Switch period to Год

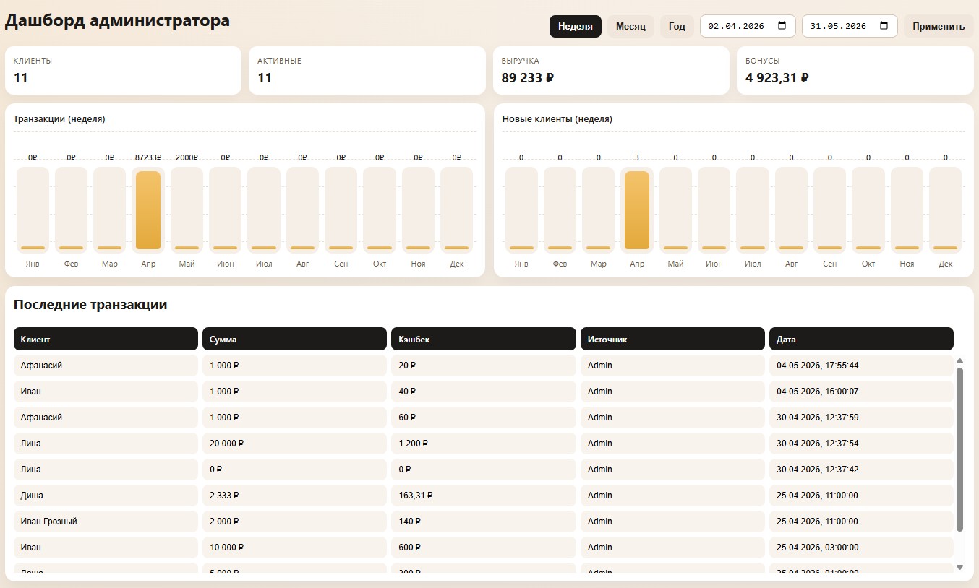tap(677, 26)
